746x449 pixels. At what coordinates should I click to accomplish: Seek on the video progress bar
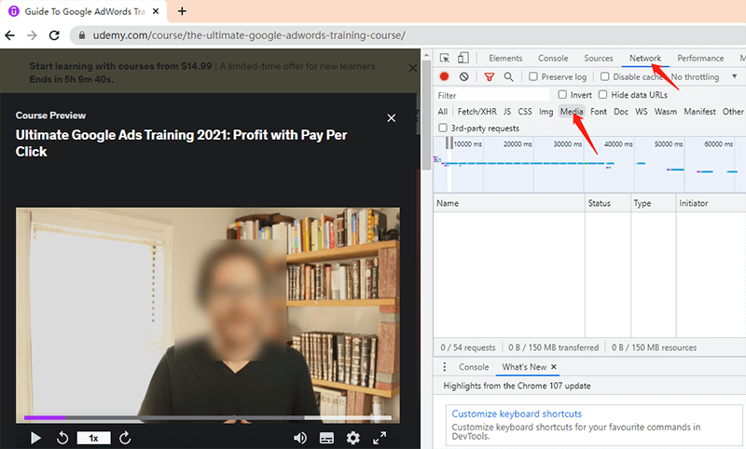[x=208, y=417]
